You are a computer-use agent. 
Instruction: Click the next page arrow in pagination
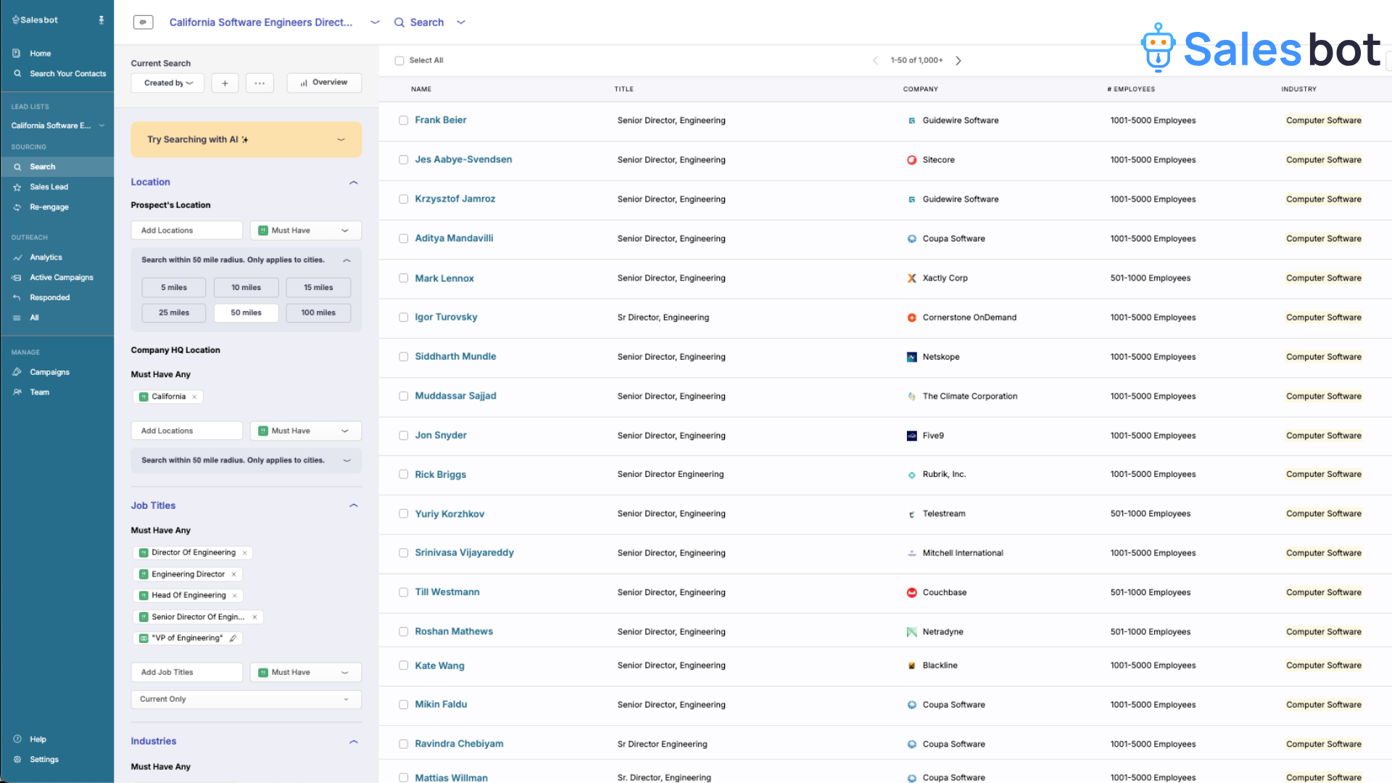[958, 61]
